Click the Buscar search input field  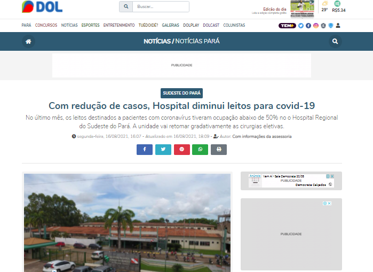160,7
